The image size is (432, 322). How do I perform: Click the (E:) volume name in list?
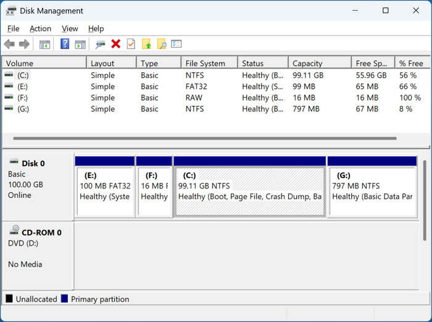click(23, 87)
